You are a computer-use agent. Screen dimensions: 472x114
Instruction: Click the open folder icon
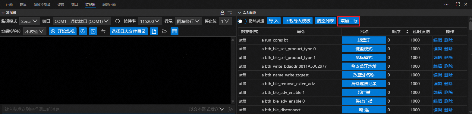164,31
